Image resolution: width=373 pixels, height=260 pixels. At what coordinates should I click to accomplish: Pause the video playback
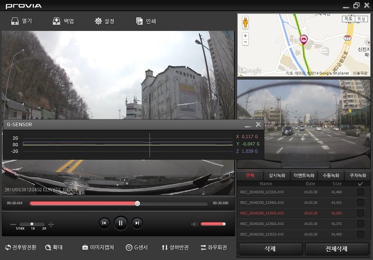[x=121, y=223]
